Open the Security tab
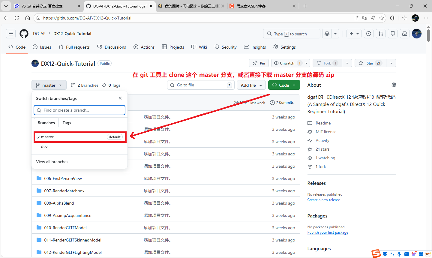This screenshot has width=432, height=258. [x=226, y=47]
